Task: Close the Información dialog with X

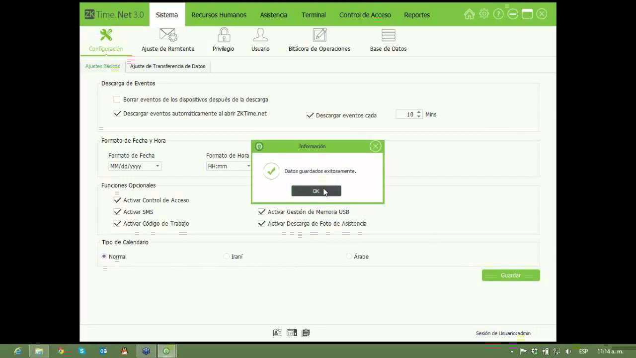Action: point(376,146)
